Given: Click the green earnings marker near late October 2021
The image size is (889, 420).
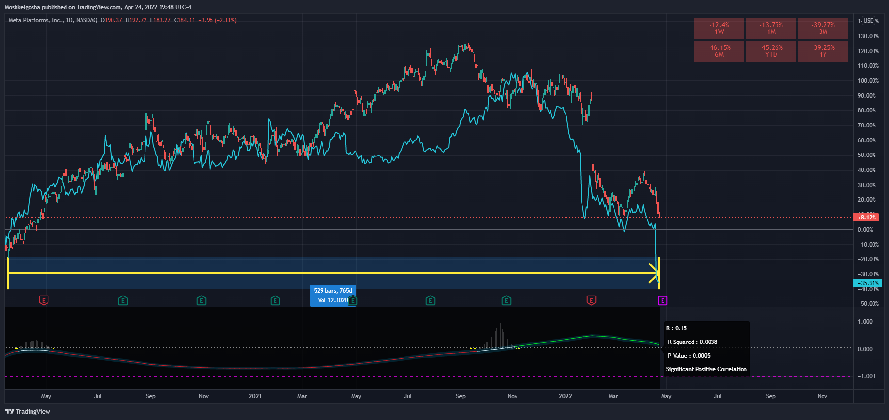Looking at the screenshot, I should (x=506, y=301).
